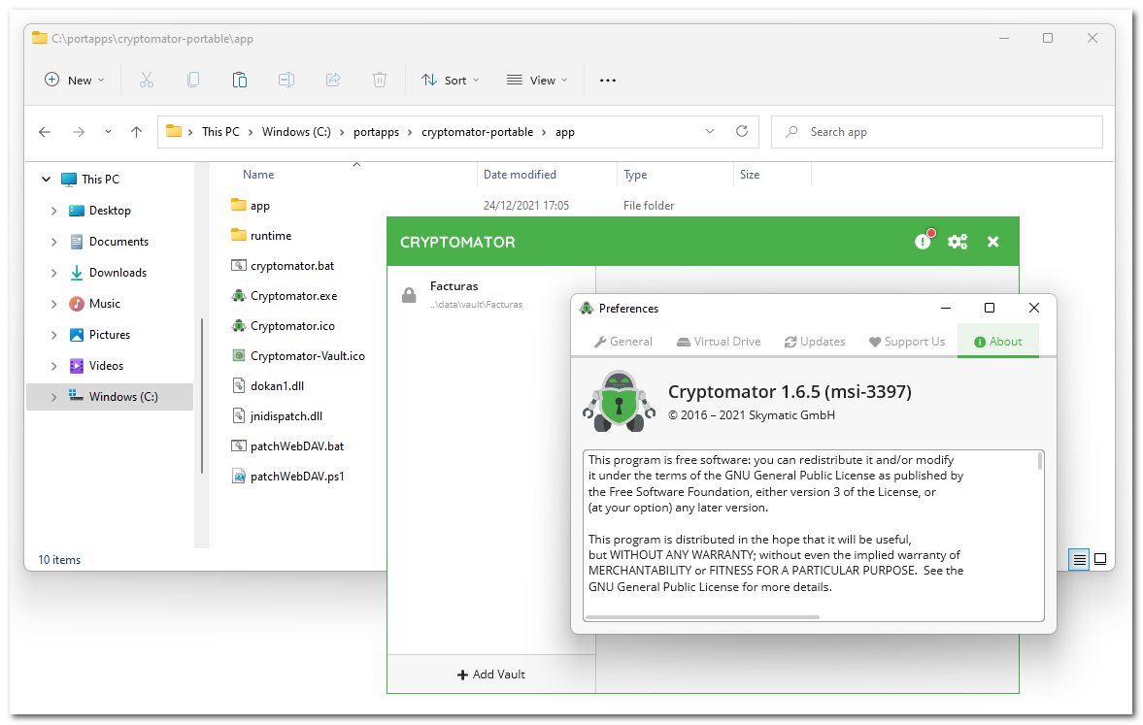The image size is (1143, 725).
Task: Switch to the General preferences tab
Action: click(623, 341)
